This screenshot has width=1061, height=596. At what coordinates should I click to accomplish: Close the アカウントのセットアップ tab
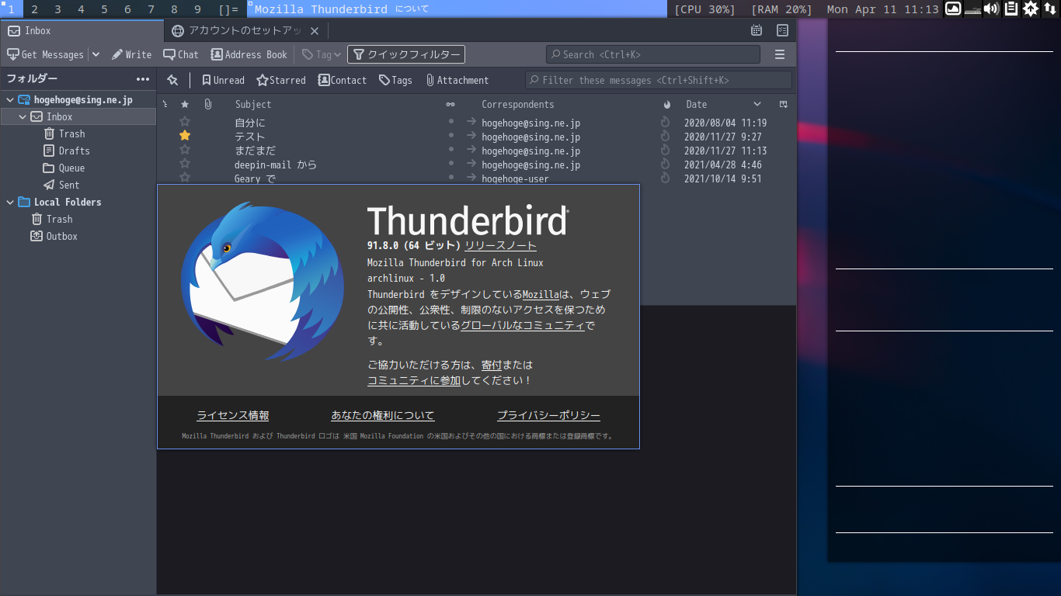pos(315,31)
